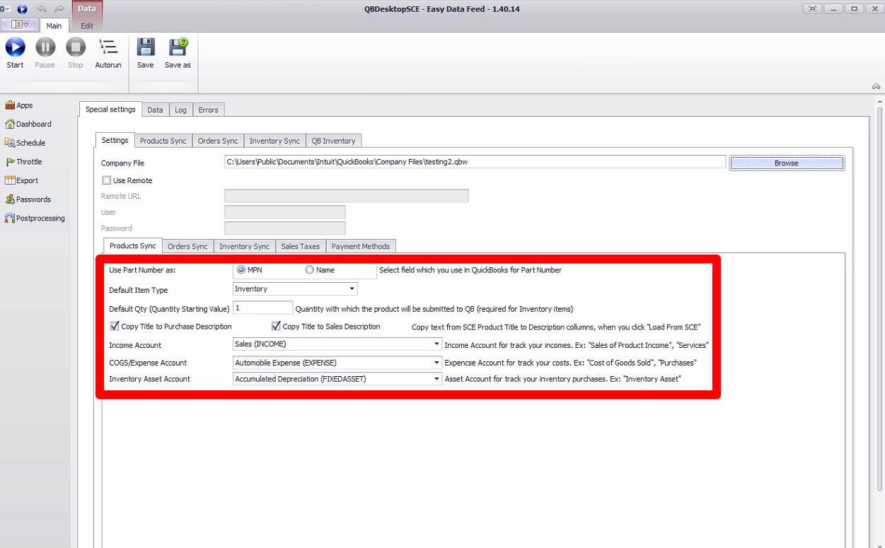The height and width of the screenshot is (548, 885).
Task: Click the vertical scrollbar on right edge
Action: [879, 300]
